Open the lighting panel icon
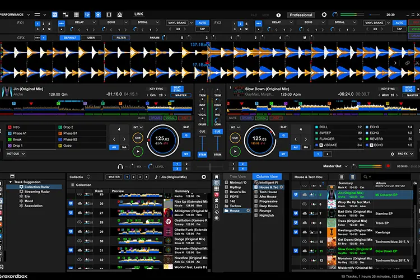Viewport: 420px width, 280px height. 120,15
